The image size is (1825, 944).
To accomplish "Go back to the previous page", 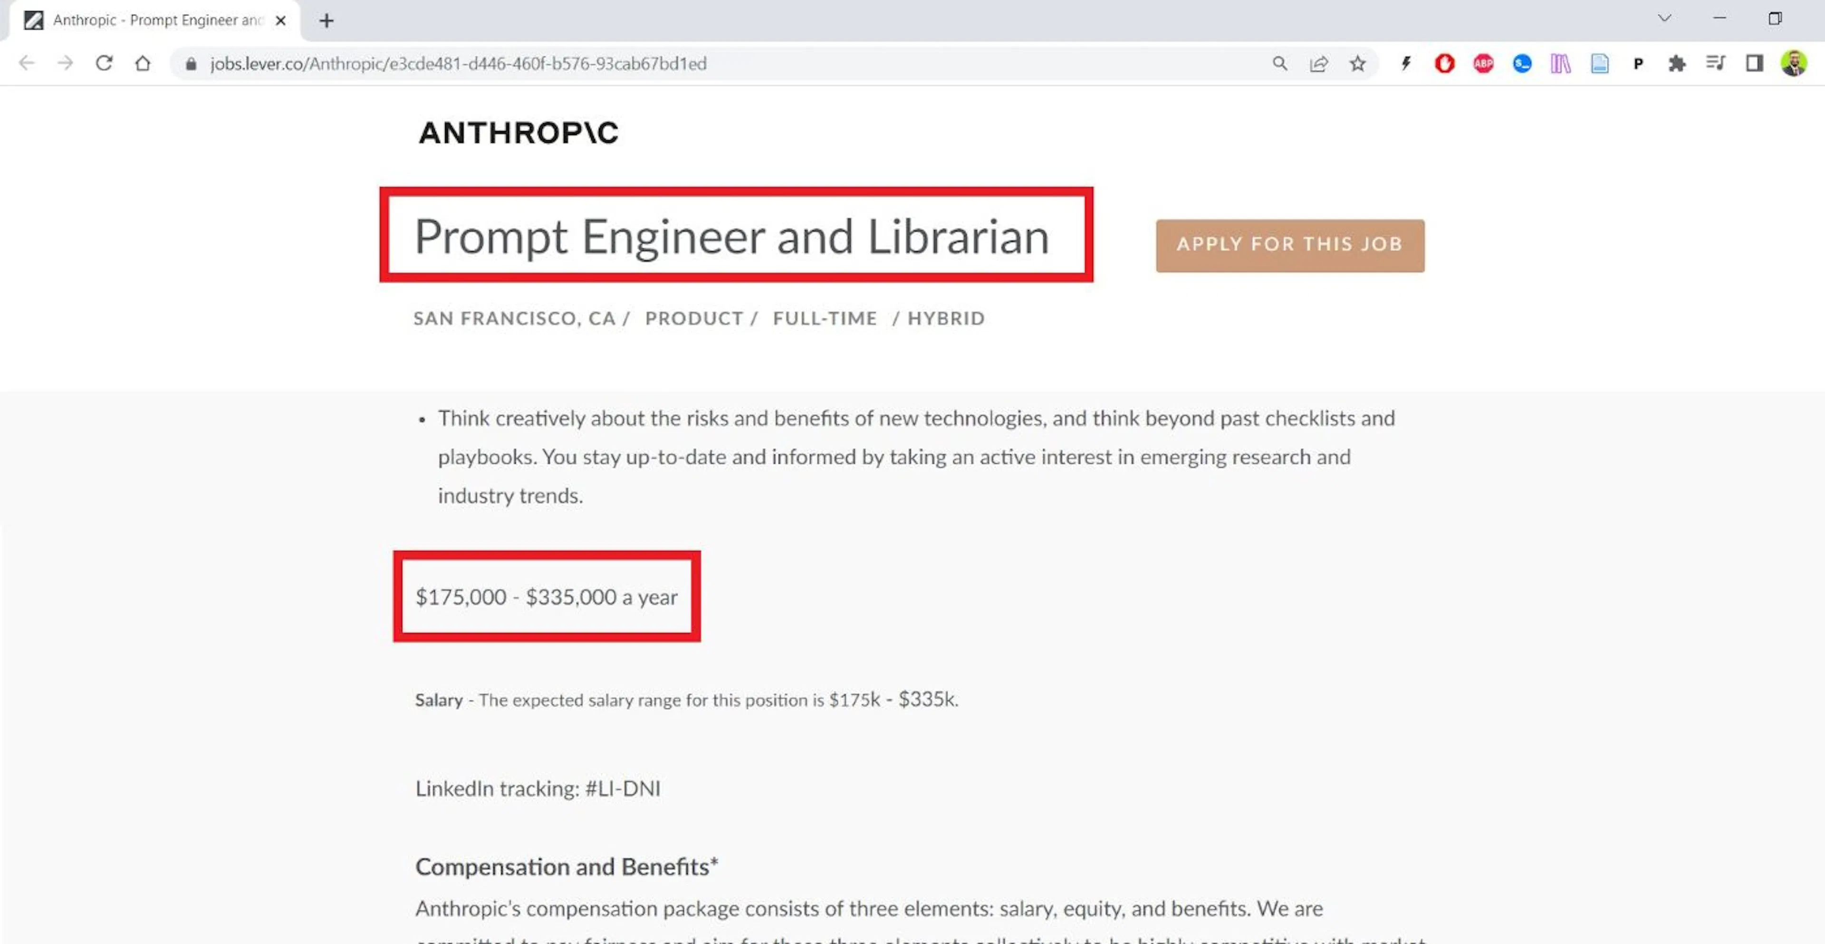I will coord(26,64).
